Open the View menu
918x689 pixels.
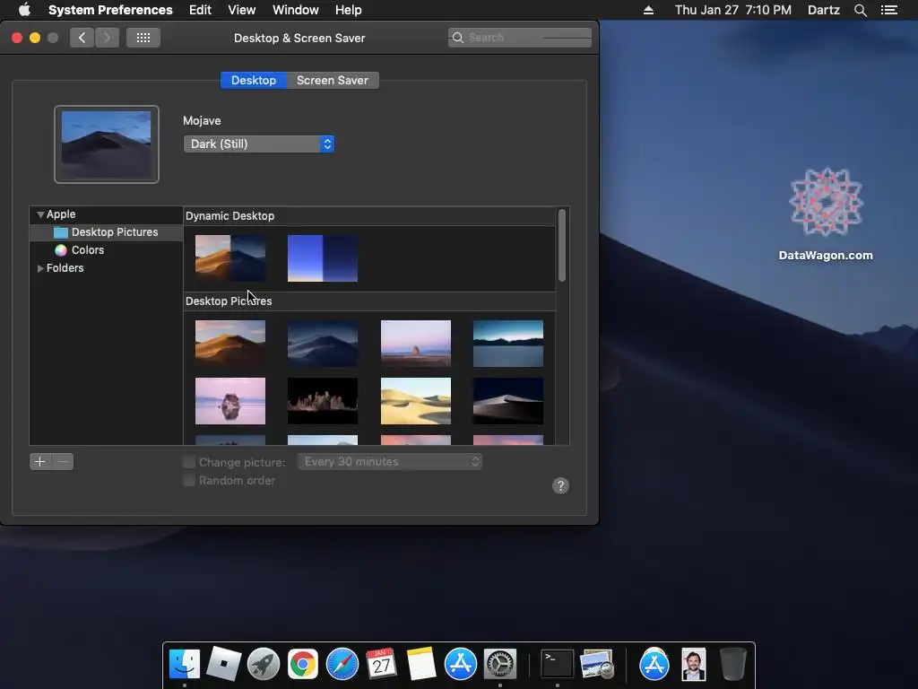(x=242, y=10)
